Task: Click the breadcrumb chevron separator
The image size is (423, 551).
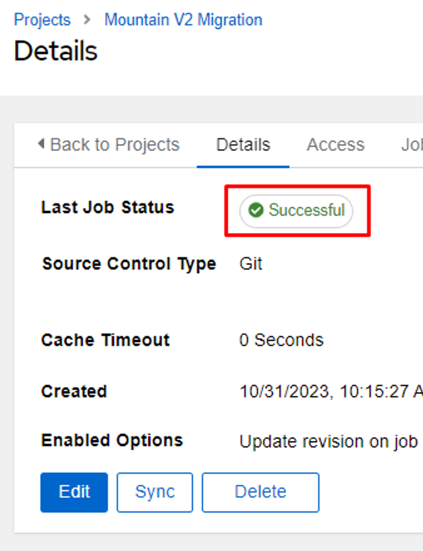Action: [x=87, y=20]
